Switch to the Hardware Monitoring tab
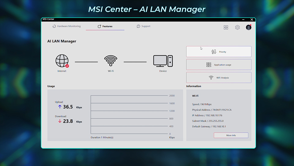The image size is (294, 166). [66, 26]
